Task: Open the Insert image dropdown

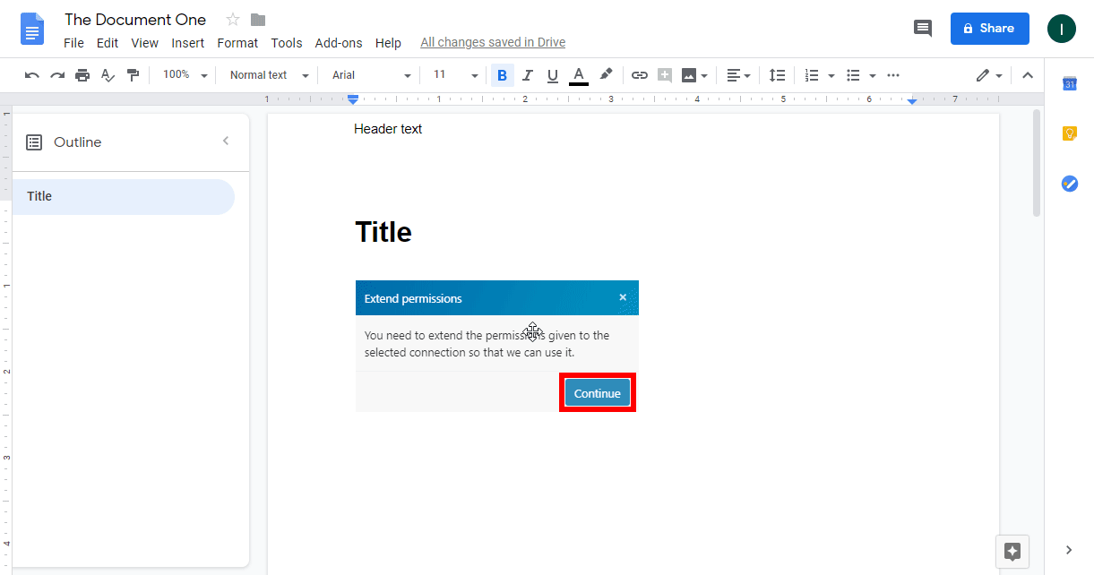Action: [694, 75]
